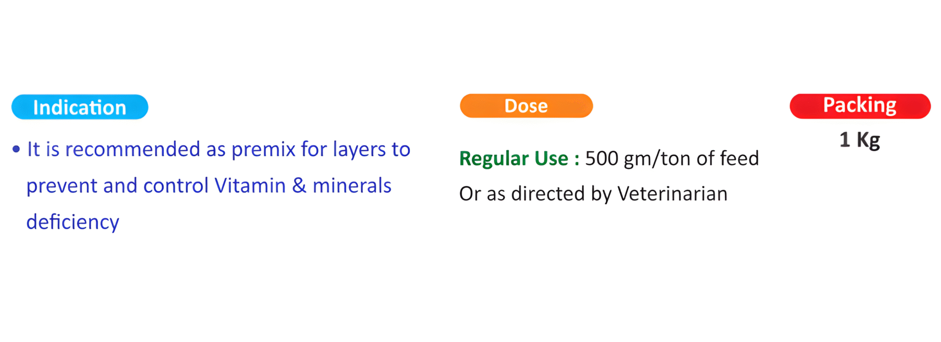Image resolution: width=941 pixels, height=342 pixels.
Task: Click the word "layers" in the indication
Action: click(359, 149)
